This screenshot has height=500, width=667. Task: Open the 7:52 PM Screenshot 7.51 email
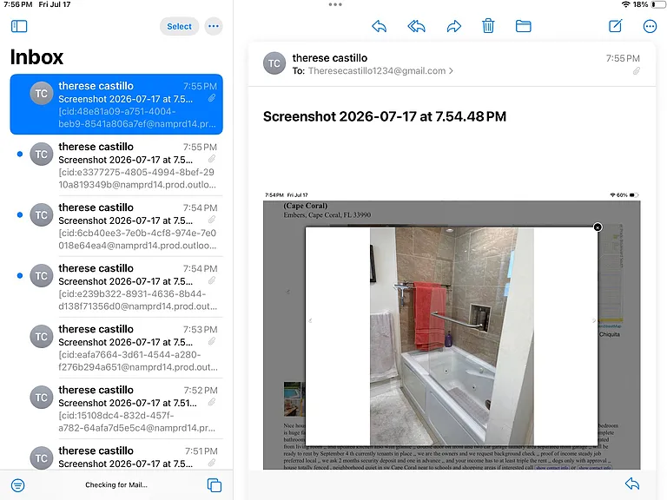pos(116,409)
